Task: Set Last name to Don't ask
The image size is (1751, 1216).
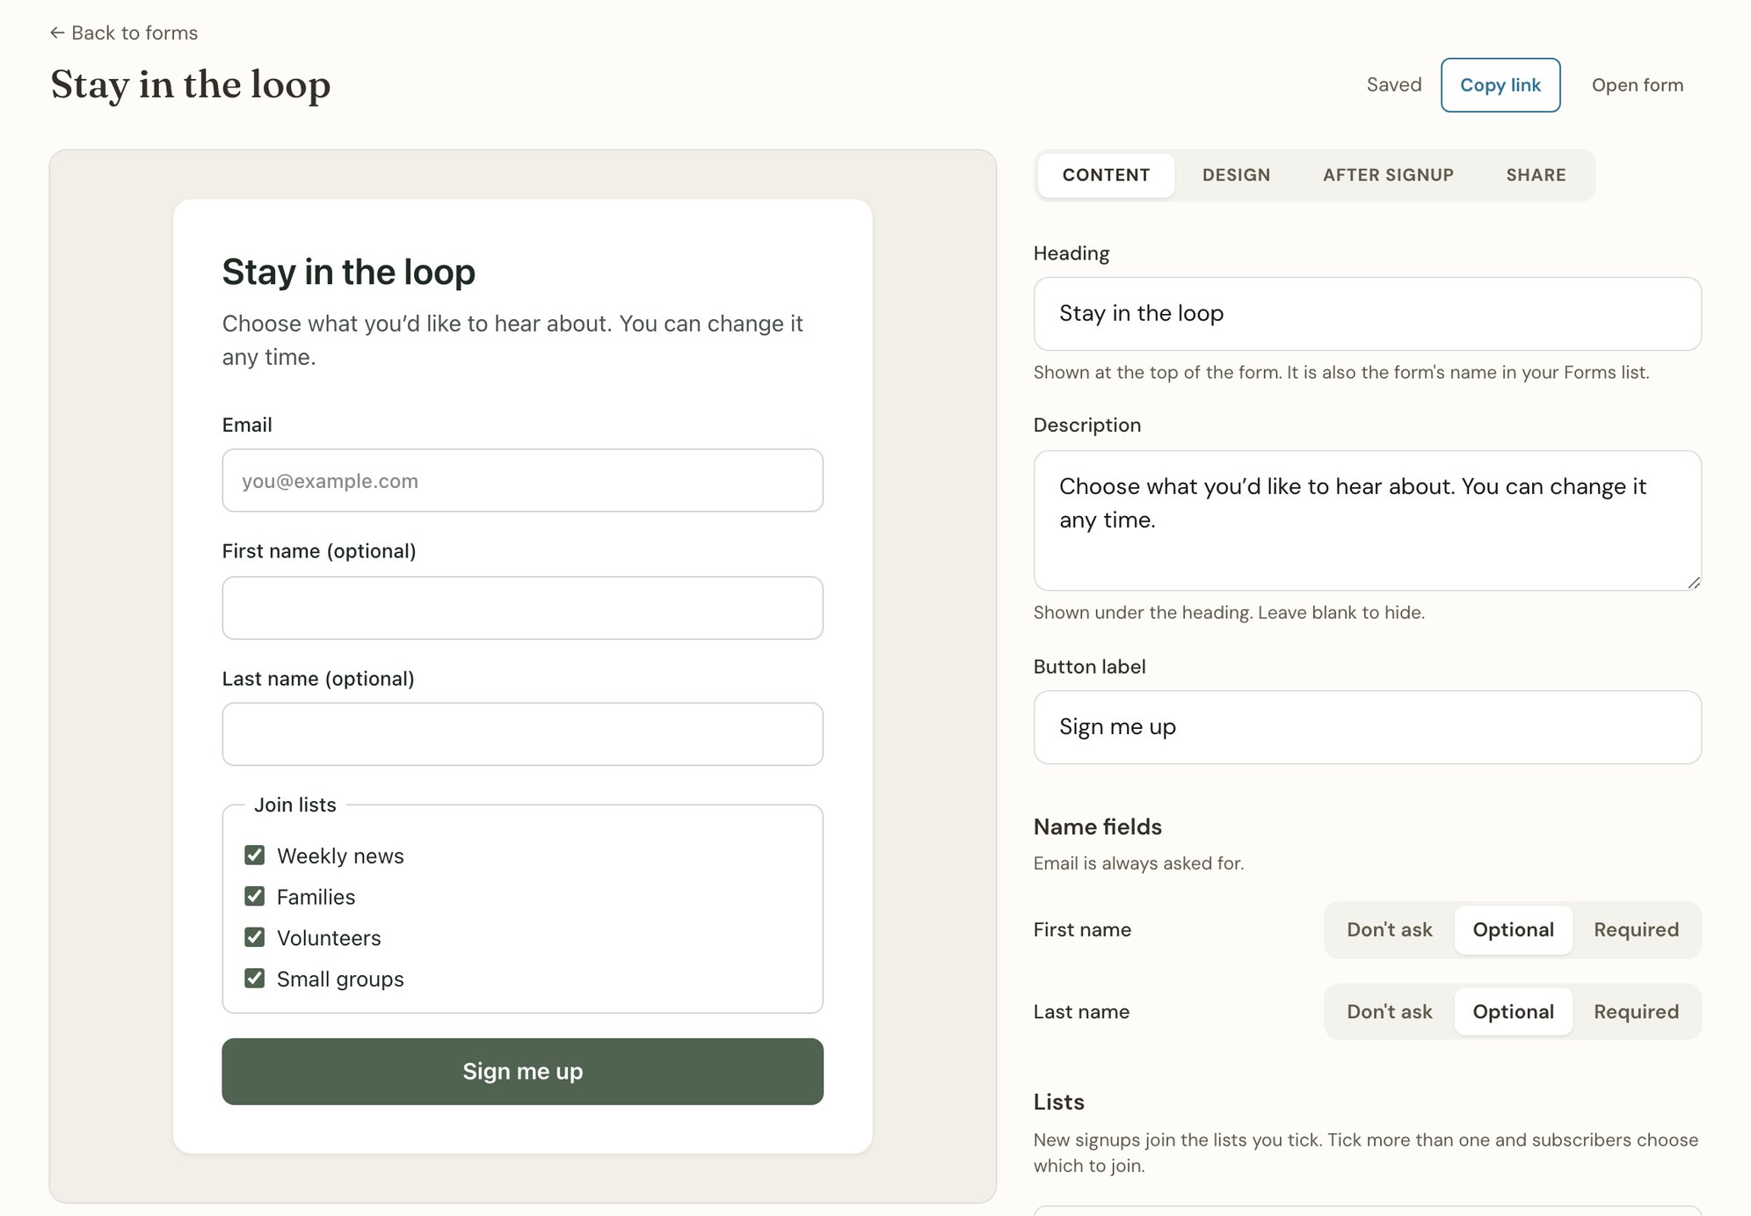Action: coord(1389,1012)
